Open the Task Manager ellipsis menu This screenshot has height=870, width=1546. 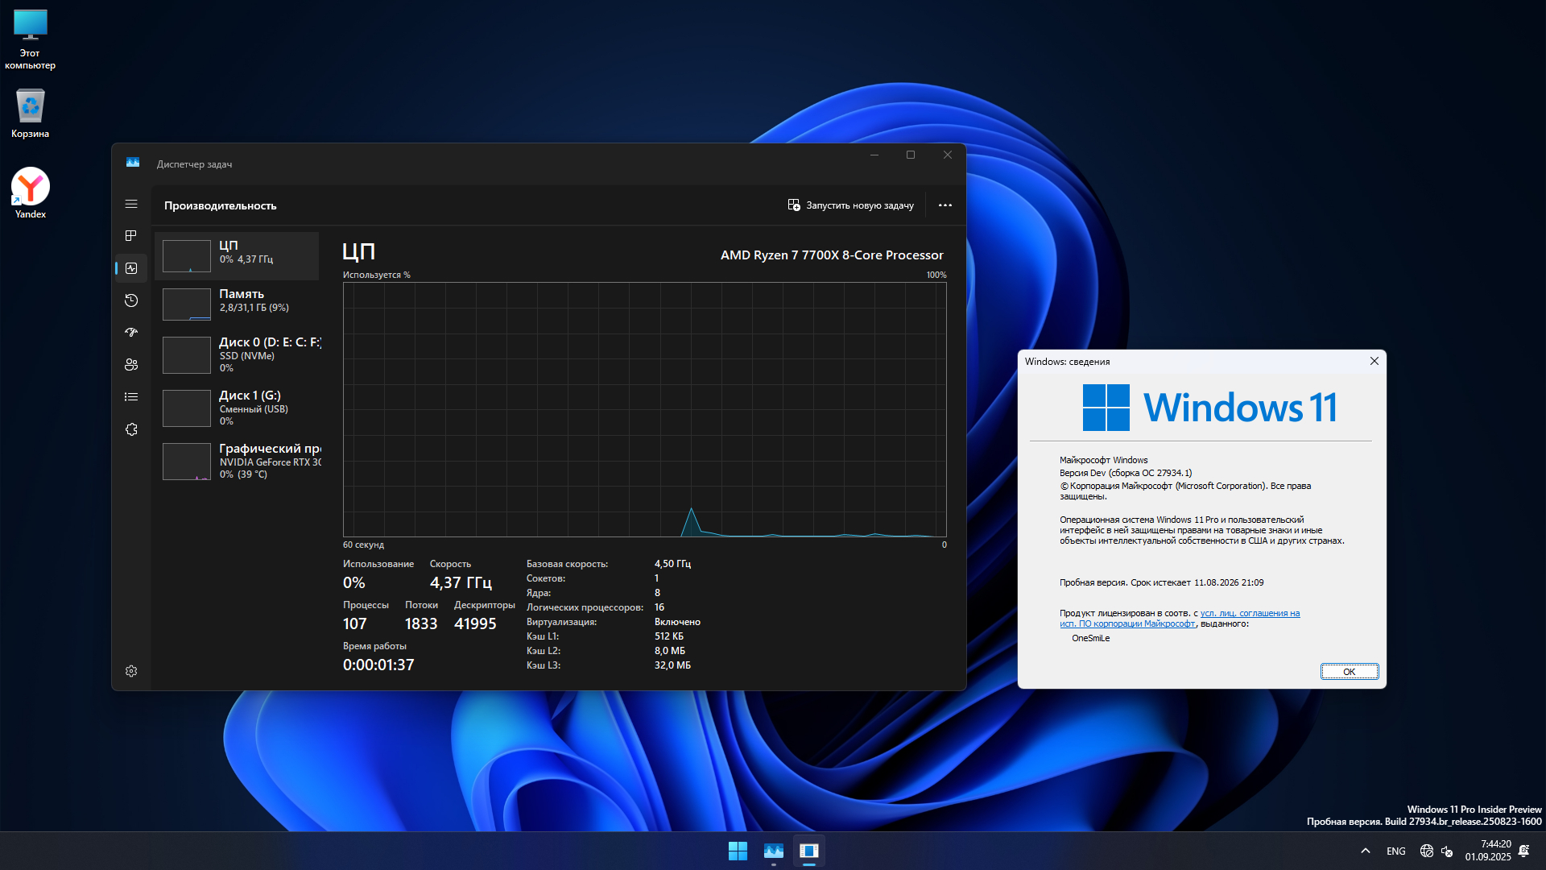coord(945,205)
